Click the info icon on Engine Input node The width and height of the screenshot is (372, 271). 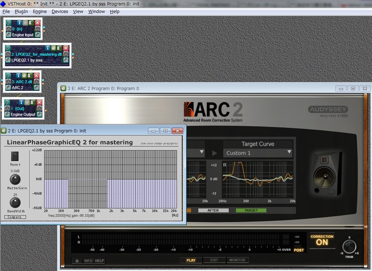[x=20, y=23]
